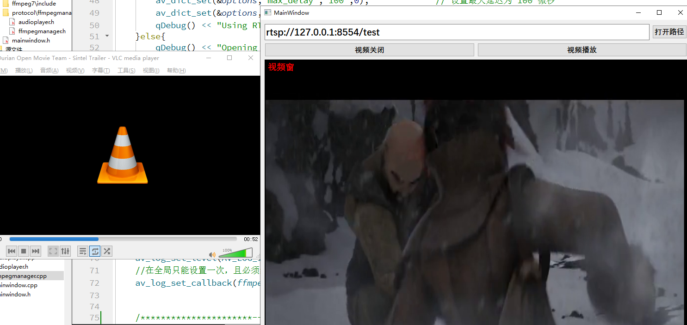The width and height of the screenshot is (687, 325).
Task: Show the playlist via VLC playlist icon
Action: 82,251
